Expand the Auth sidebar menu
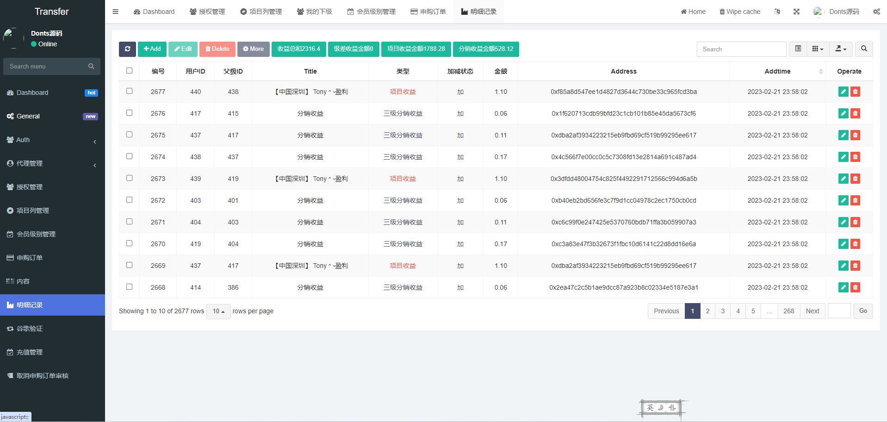This screenshot has width=887, height=422. (52, 140)
